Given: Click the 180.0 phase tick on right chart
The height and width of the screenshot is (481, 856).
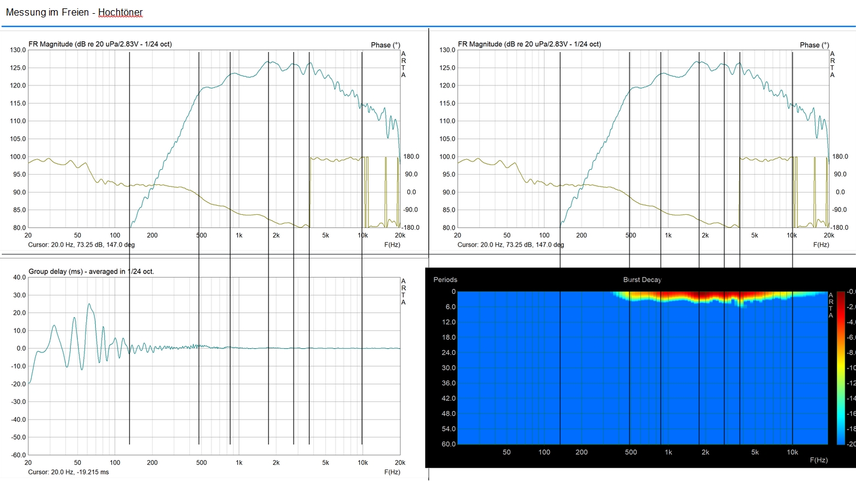Looking at the screenshot, I should (840, 157).
